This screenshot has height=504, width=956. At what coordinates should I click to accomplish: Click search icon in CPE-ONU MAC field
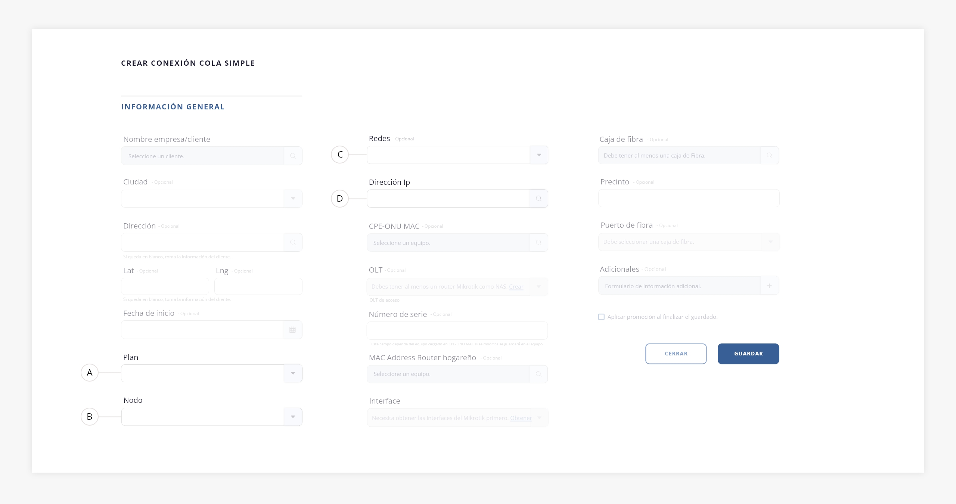[538, 242]
